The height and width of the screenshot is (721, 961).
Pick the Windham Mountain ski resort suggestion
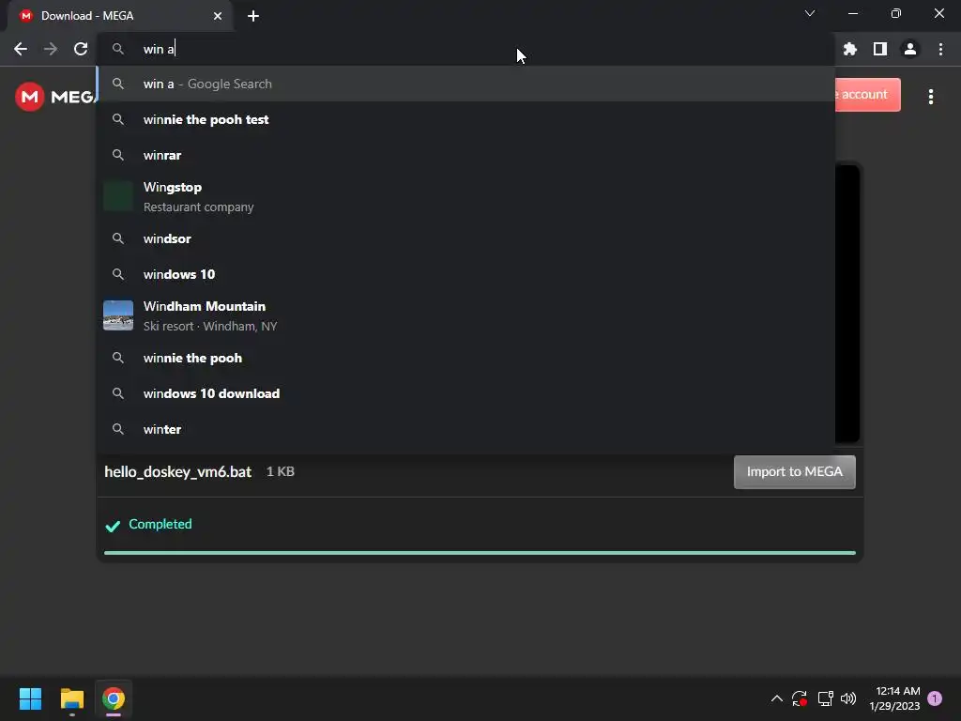point(465,315)
